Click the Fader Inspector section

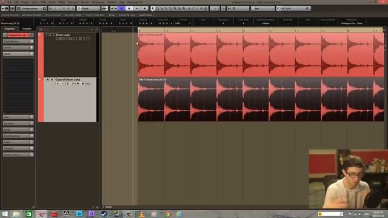point(18,142)
